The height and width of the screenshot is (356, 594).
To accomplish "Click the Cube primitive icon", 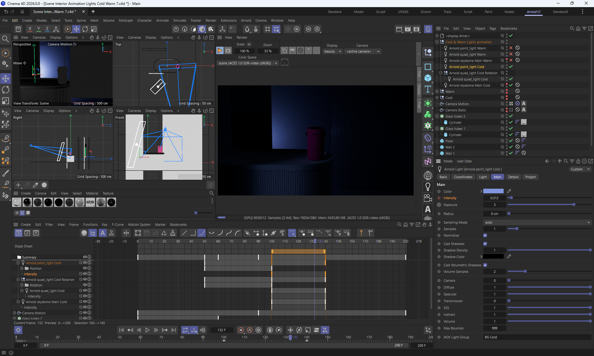I will (428, 78).
